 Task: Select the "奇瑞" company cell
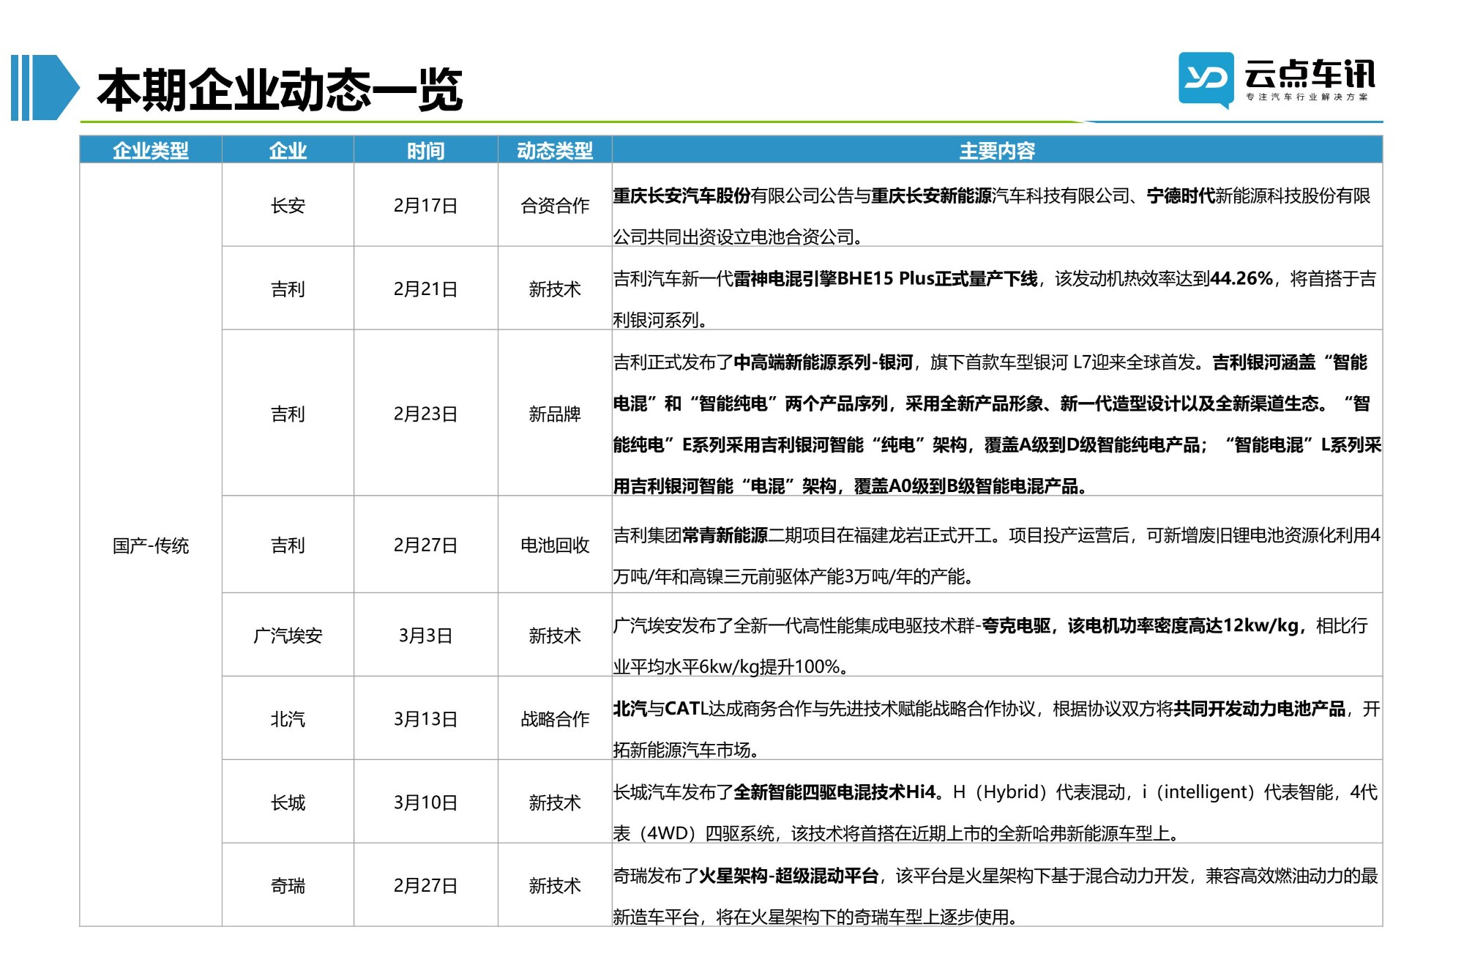[288, 886]
